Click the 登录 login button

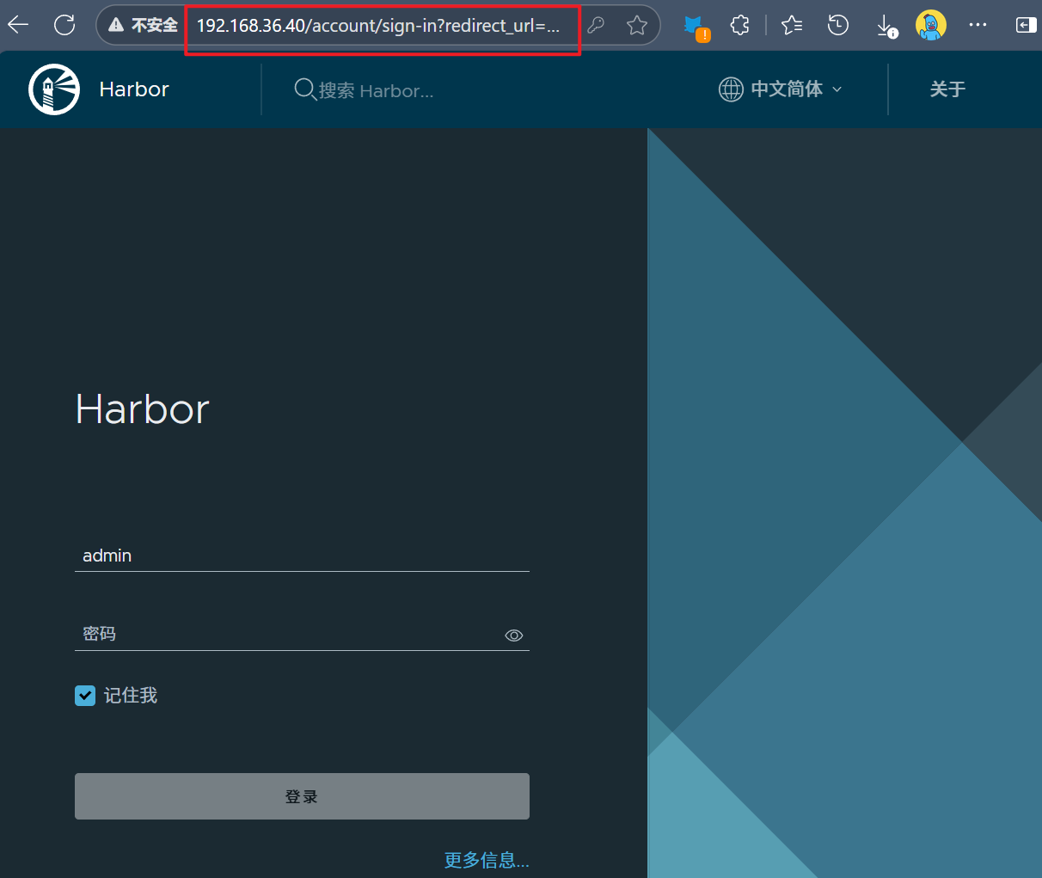pyautogui.click(x=302, y=796)
